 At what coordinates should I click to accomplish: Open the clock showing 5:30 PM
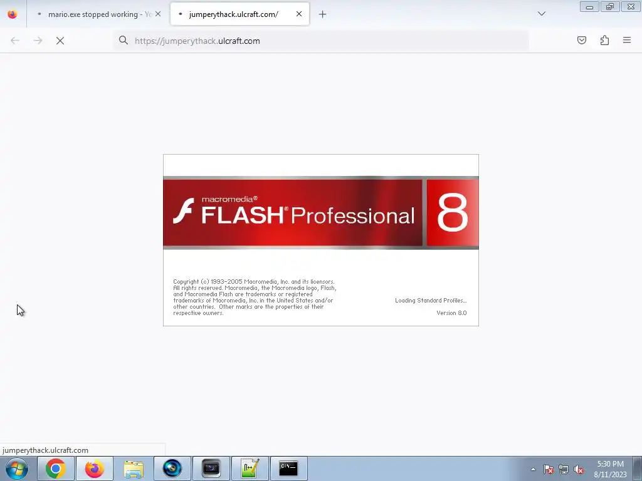[x=610, y=469]
